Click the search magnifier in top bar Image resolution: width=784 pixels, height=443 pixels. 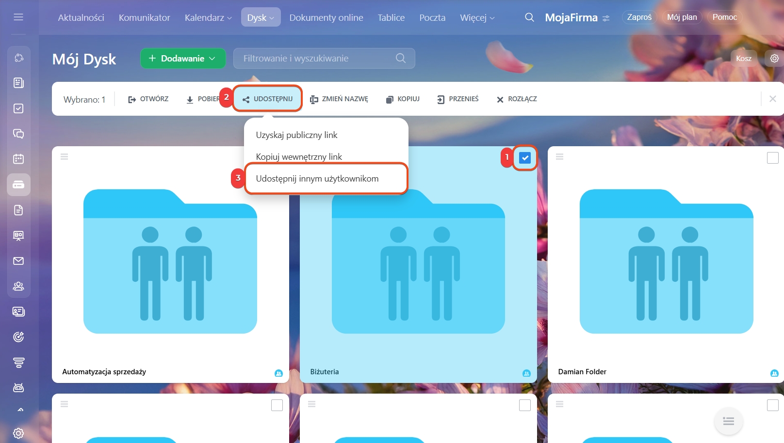pos(529,17)
